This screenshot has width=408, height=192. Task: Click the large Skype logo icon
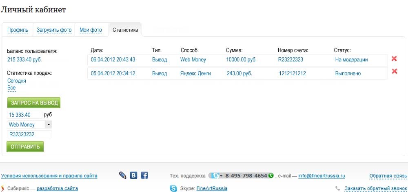173,188
